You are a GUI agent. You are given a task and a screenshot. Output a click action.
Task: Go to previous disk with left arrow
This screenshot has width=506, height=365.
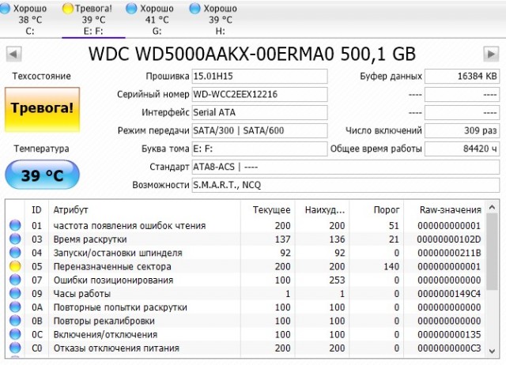(14, 54)
